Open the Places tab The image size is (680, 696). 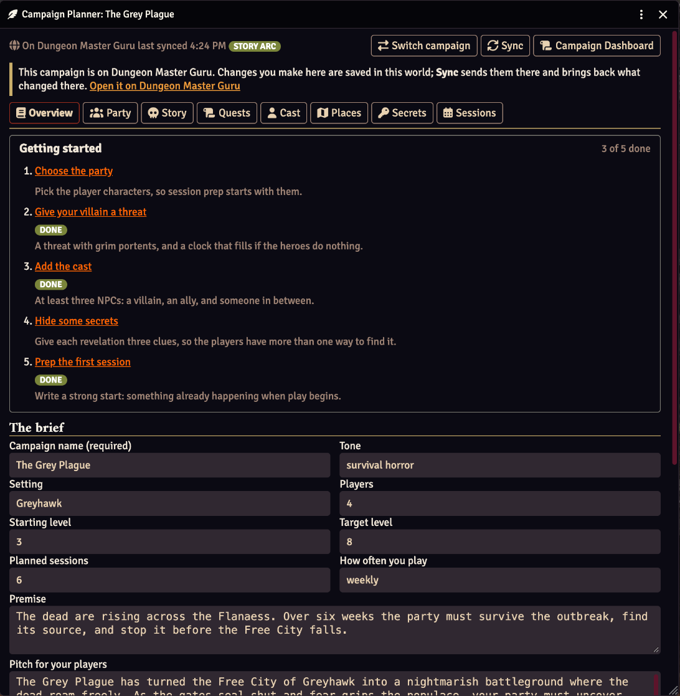point(339,113)
